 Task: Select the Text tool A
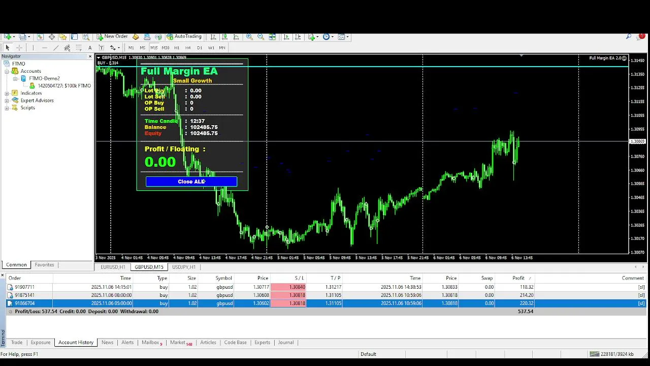(90, 48)
